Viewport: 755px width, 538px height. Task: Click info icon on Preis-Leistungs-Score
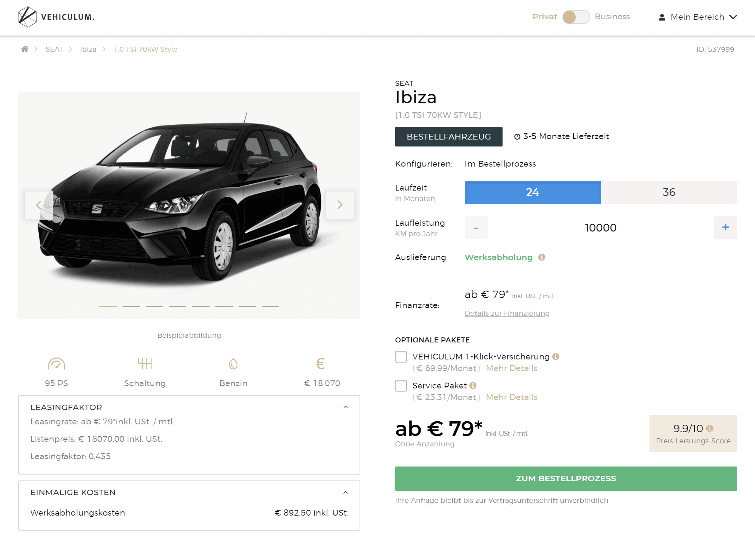(709, 429)
